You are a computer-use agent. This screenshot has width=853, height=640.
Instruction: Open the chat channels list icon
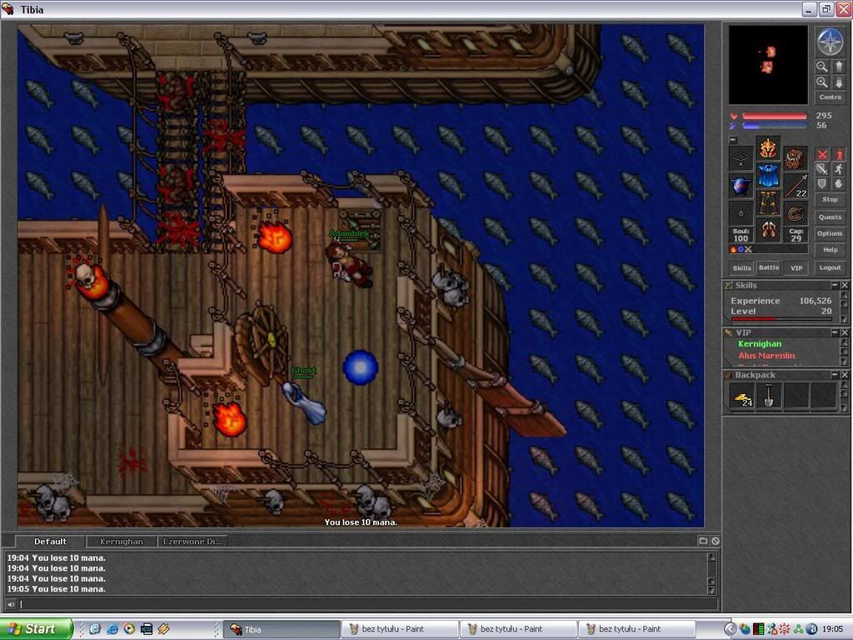coord(703,541)
